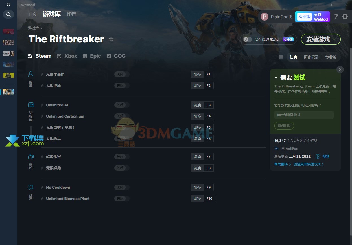Open the MrAntiFun author link

(x=290, y=149)
